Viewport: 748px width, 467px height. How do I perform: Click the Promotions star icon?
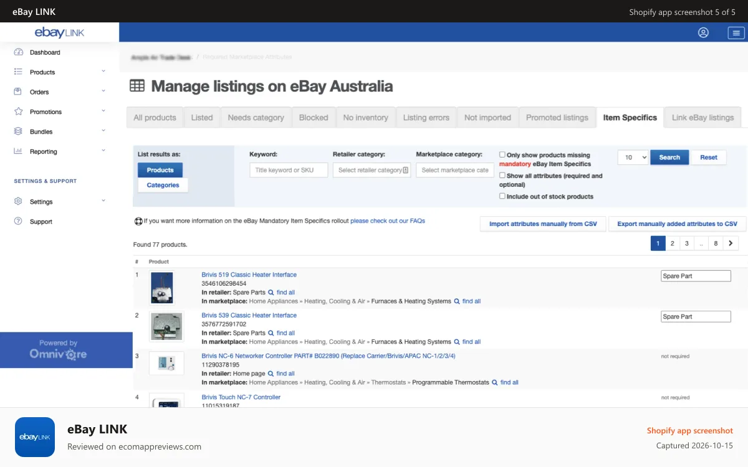18,112
